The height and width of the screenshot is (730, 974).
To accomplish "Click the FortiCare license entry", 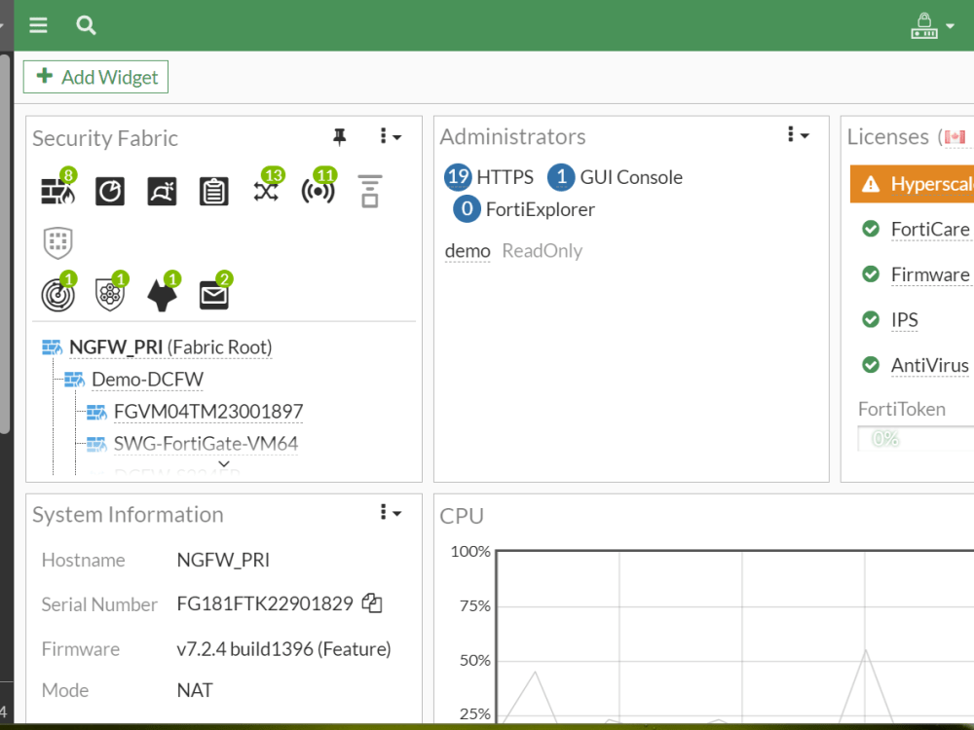I will pos(930,229).
